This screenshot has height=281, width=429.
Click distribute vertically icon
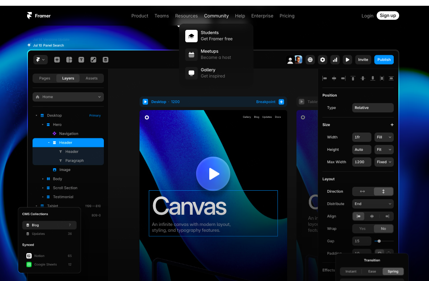click(x=391, y=79)
